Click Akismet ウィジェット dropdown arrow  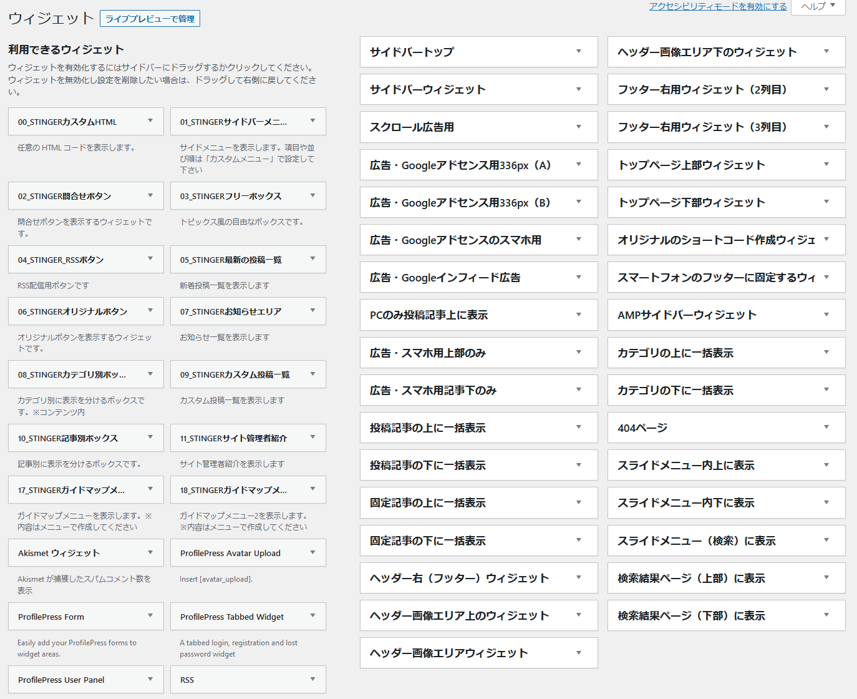150,552
